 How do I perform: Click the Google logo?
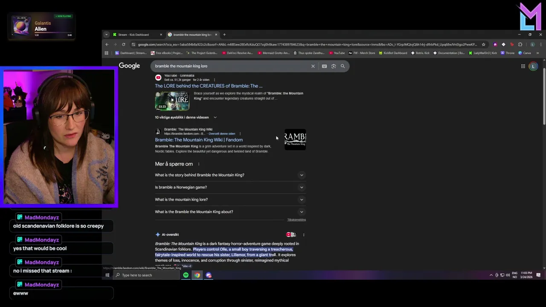point(129,66)
